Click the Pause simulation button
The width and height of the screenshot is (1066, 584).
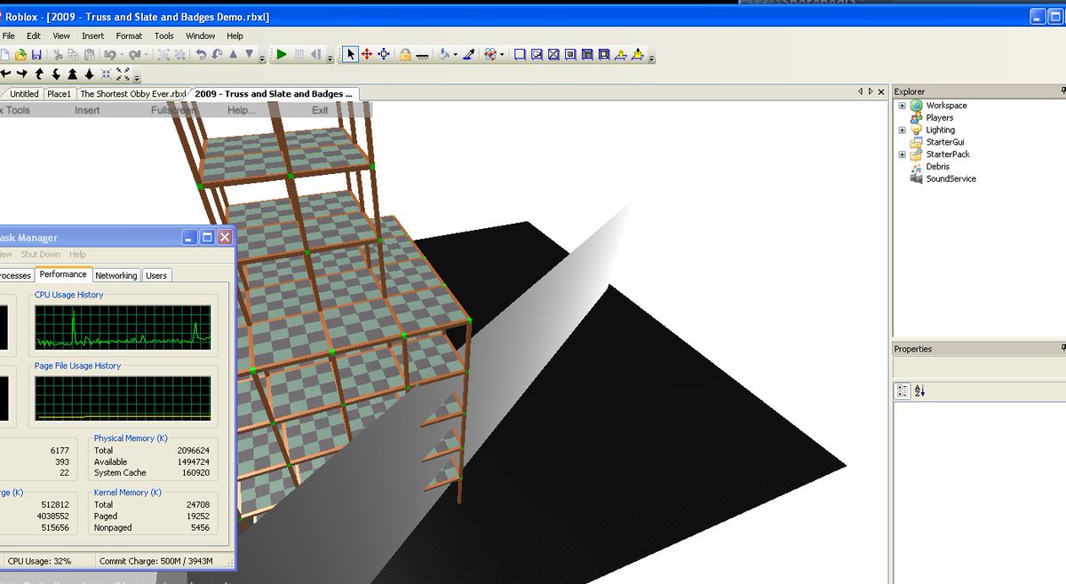298,54
